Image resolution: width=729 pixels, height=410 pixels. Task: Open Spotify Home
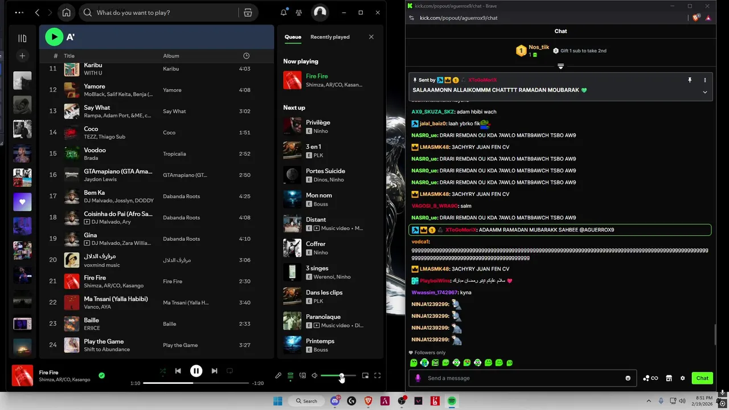tap(67, 13)
